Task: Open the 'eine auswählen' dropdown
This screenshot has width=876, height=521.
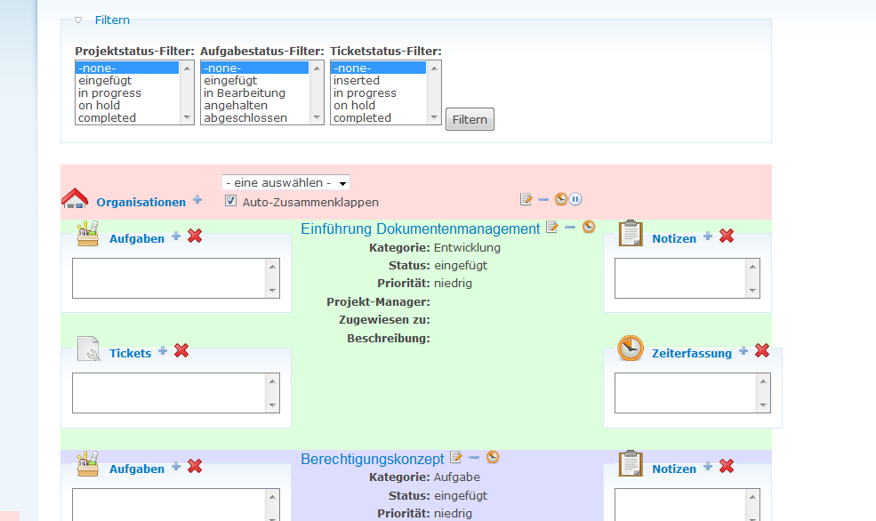Action: click(x=285, y=182)
